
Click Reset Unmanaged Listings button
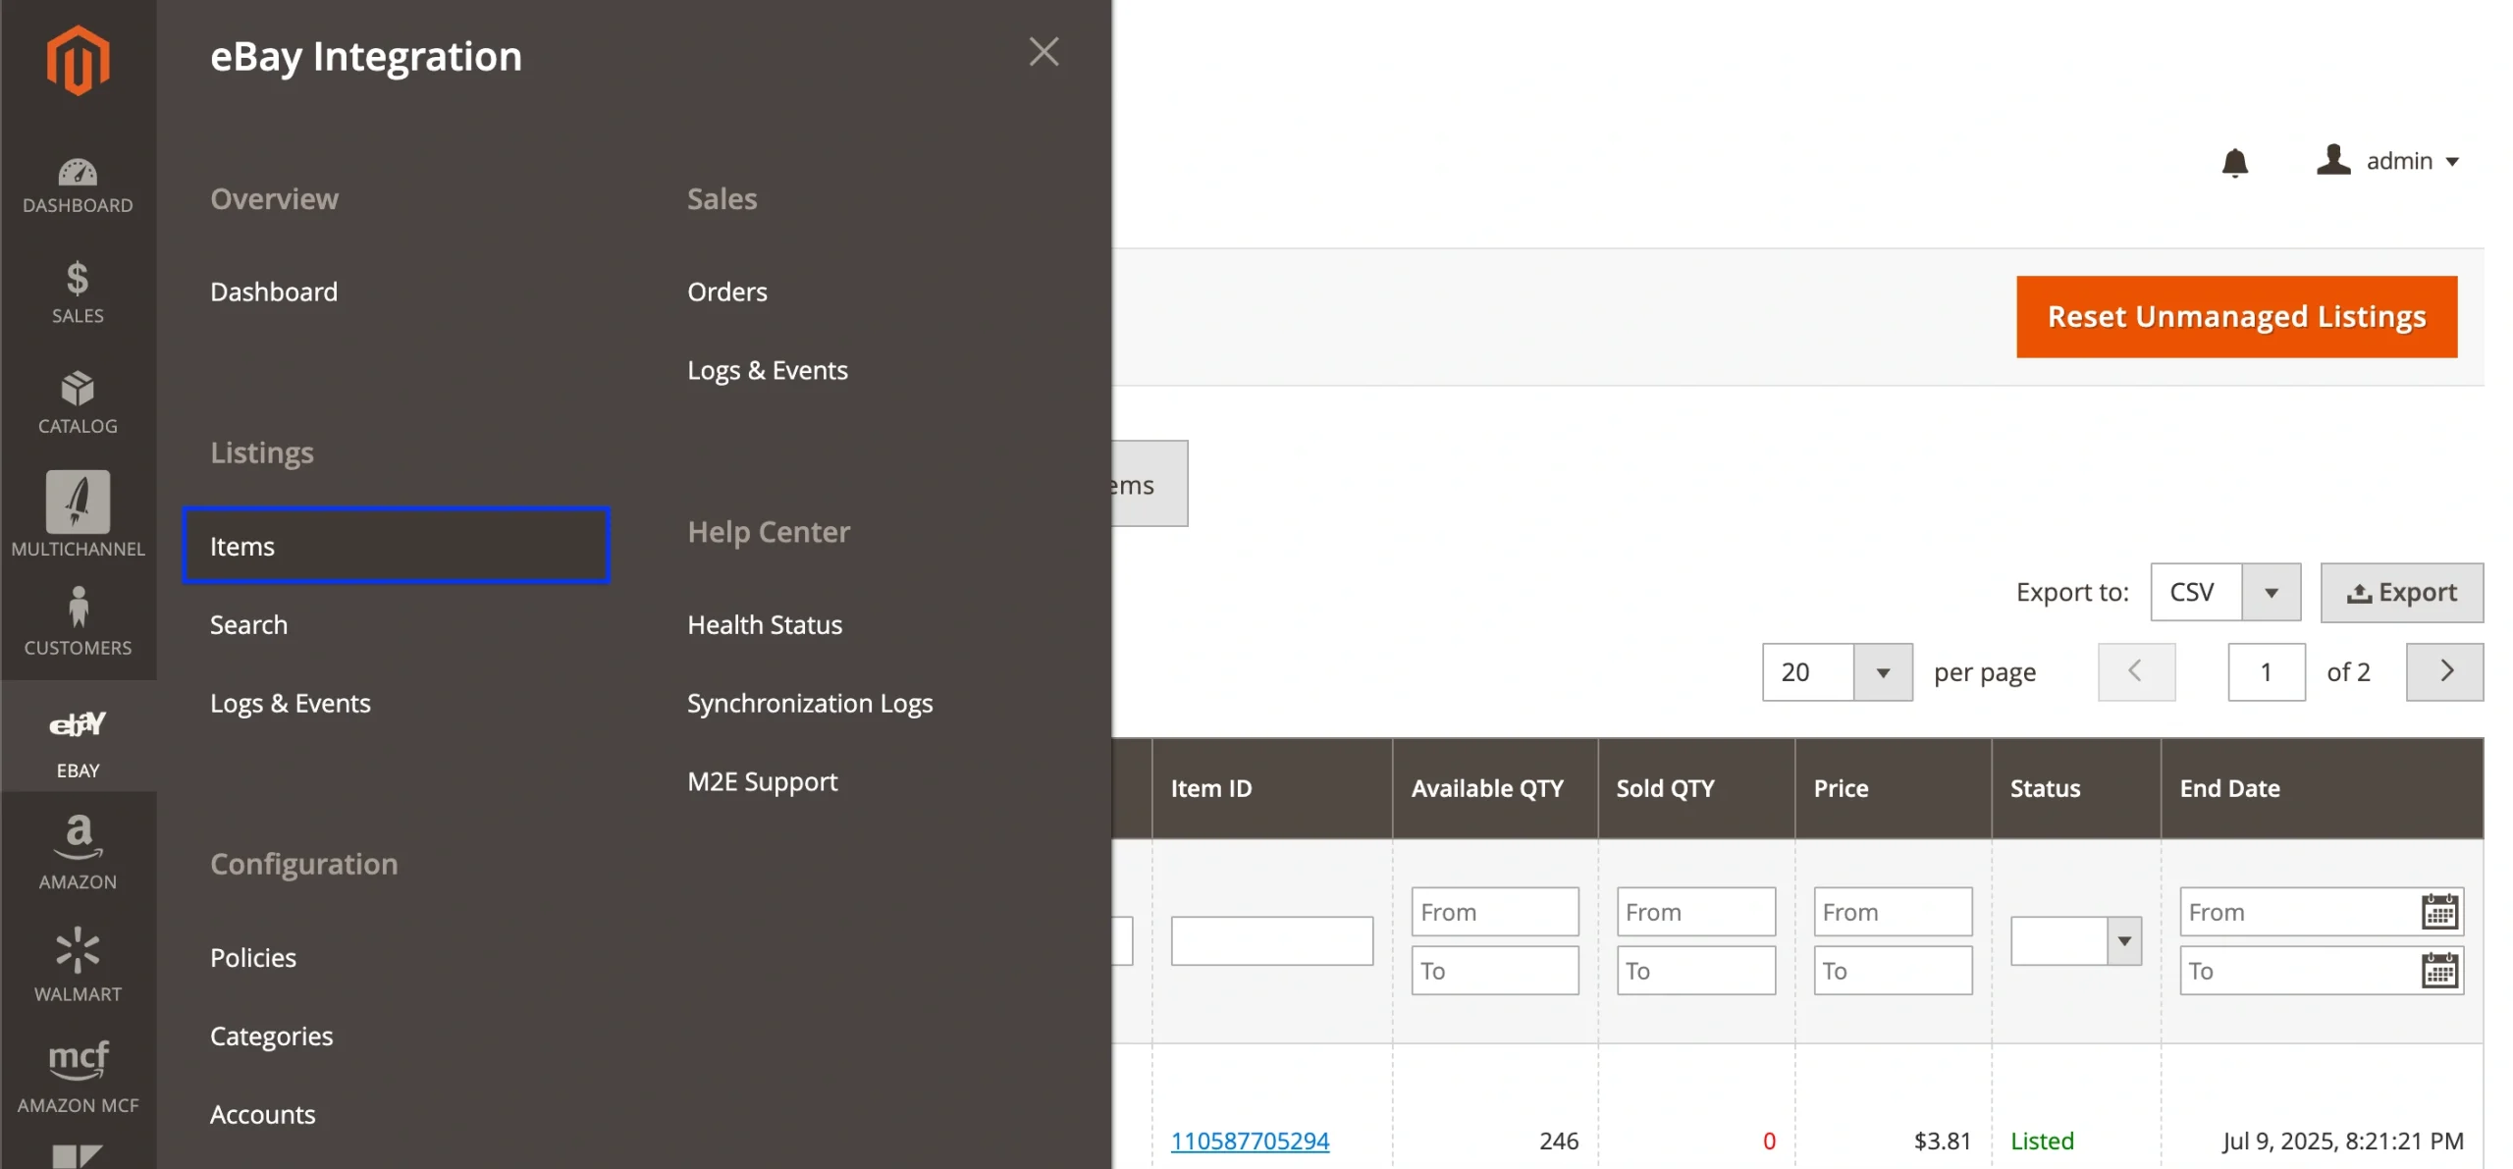point(2235,317)
